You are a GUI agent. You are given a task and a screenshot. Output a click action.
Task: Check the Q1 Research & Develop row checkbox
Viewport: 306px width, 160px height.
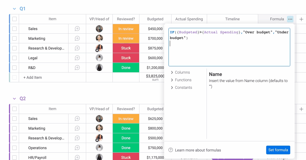(14, 48)
